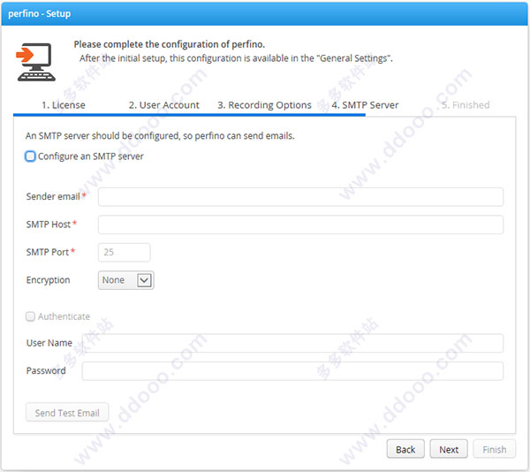530x472 pixels.
Task: Click the 'After the initial setup' note text
Action: 236,58
